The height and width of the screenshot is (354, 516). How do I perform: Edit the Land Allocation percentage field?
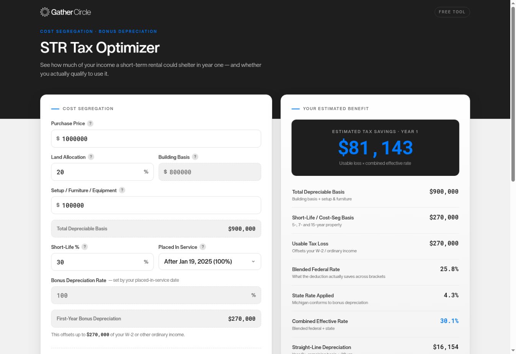102,172
